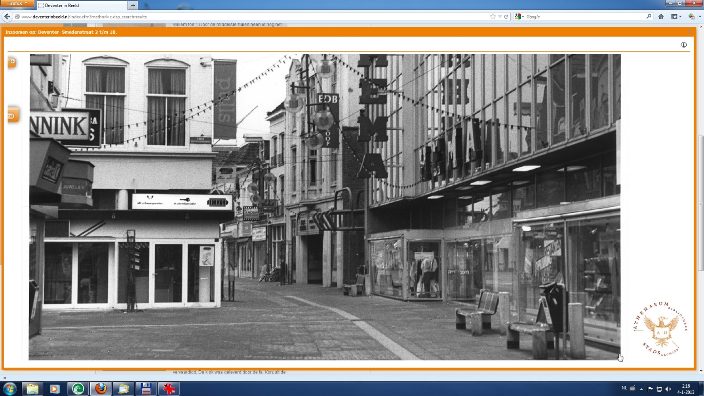This screenshot has width=704, height=396.
Task: Close the orange zoom overlay
Action: pyautogui.click(x=689, y=32)
